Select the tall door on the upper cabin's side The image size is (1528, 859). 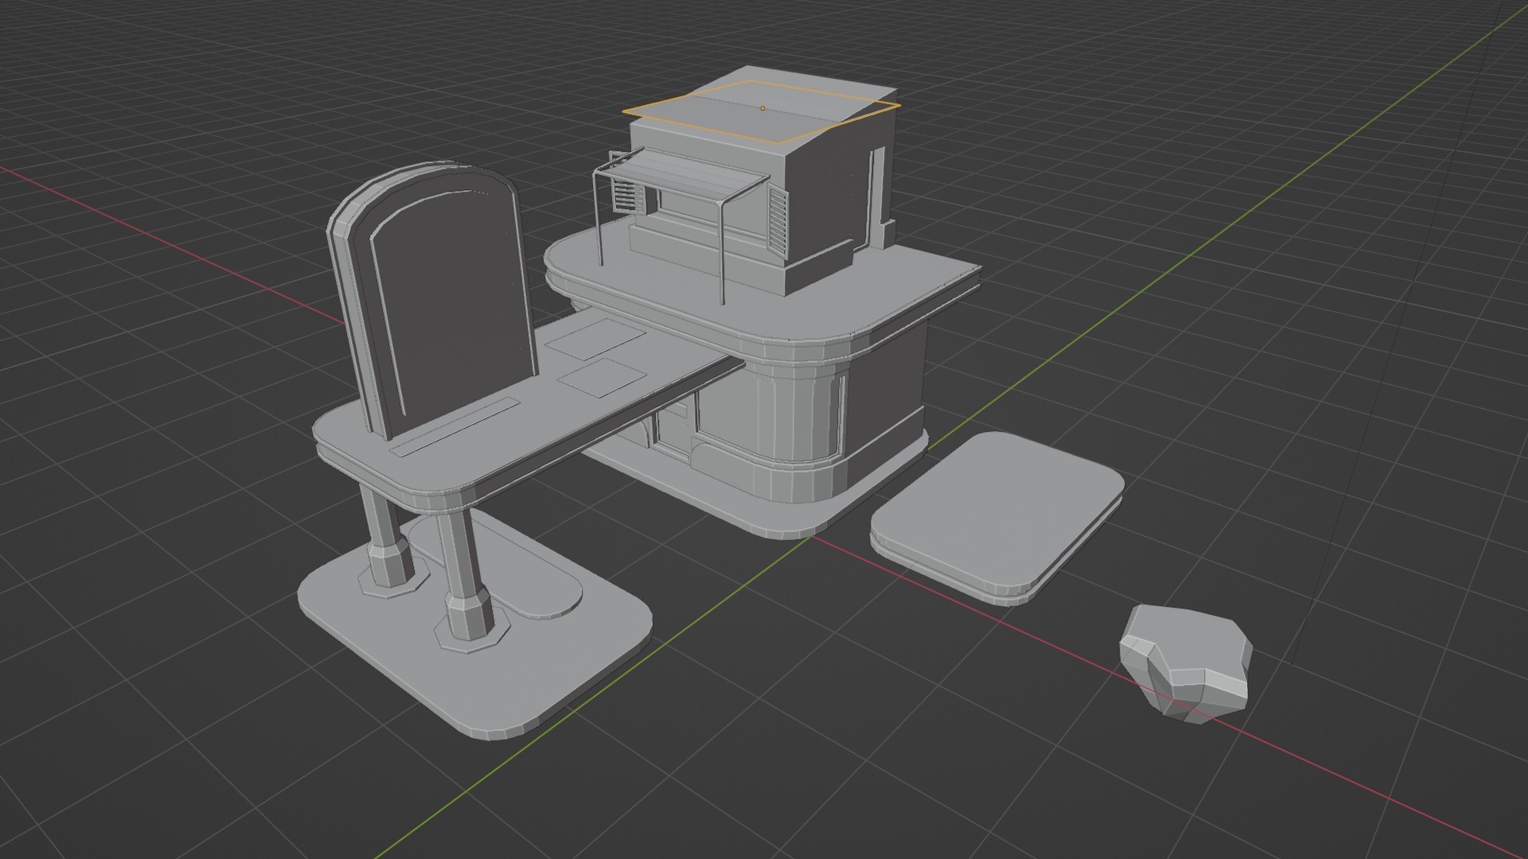point(875,191)
